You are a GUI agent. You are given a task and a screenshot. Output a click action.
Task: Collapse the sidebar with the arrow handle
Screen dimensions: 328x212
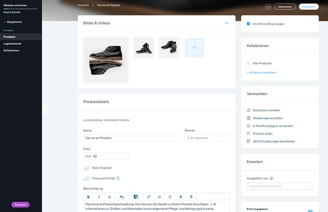pos(45,110)
